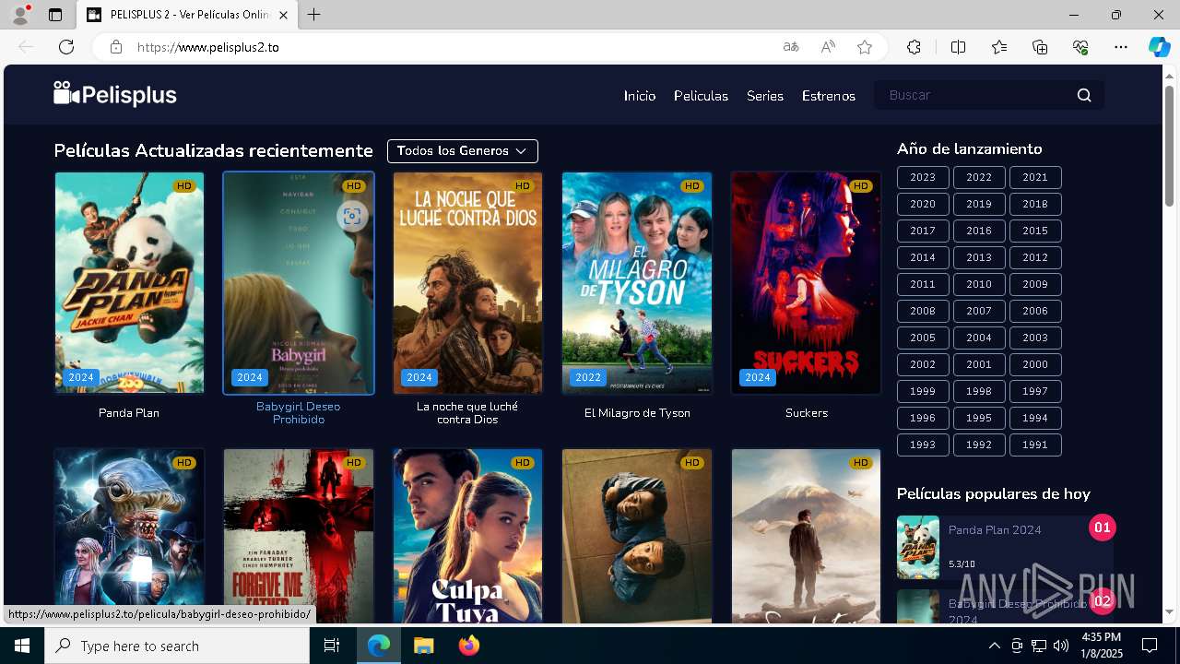Open Collections panel
Image resolution: width=1180 pixels, height=664 pixels.
point(1040,47)
